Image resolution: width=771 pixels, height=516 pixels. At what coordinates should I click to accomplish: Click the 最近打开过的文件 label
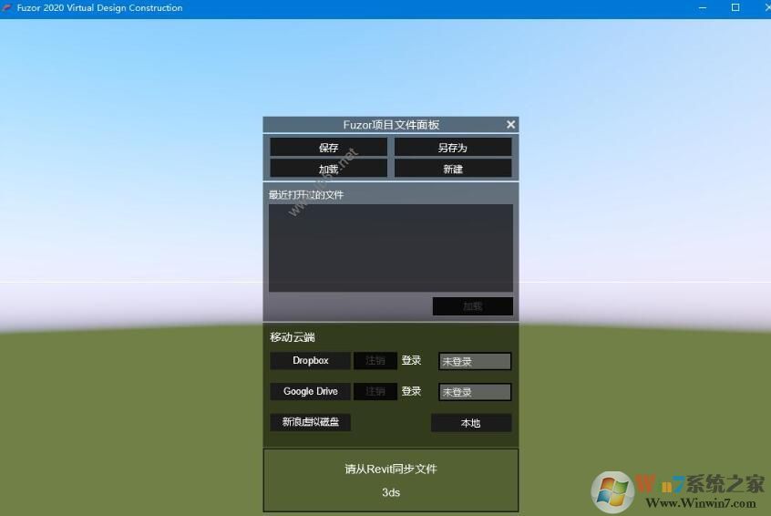(x=306, y=195)
